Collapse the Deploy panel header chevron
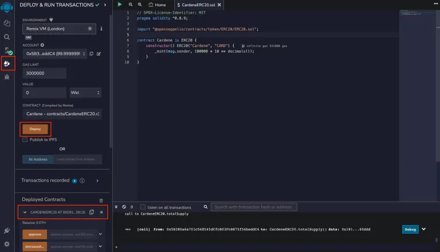The width and height of the screenshot is (440, 252). tap(105, 5)
